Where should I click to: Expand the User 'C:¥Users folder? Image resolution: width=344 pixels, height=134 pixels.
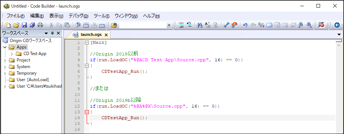(5, 87)
